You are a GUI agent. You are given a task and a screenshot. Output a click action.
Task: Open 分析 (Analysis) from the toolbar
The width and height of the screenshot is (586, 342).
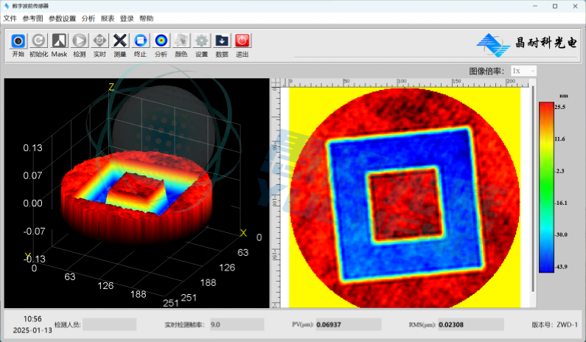(161, 41)
